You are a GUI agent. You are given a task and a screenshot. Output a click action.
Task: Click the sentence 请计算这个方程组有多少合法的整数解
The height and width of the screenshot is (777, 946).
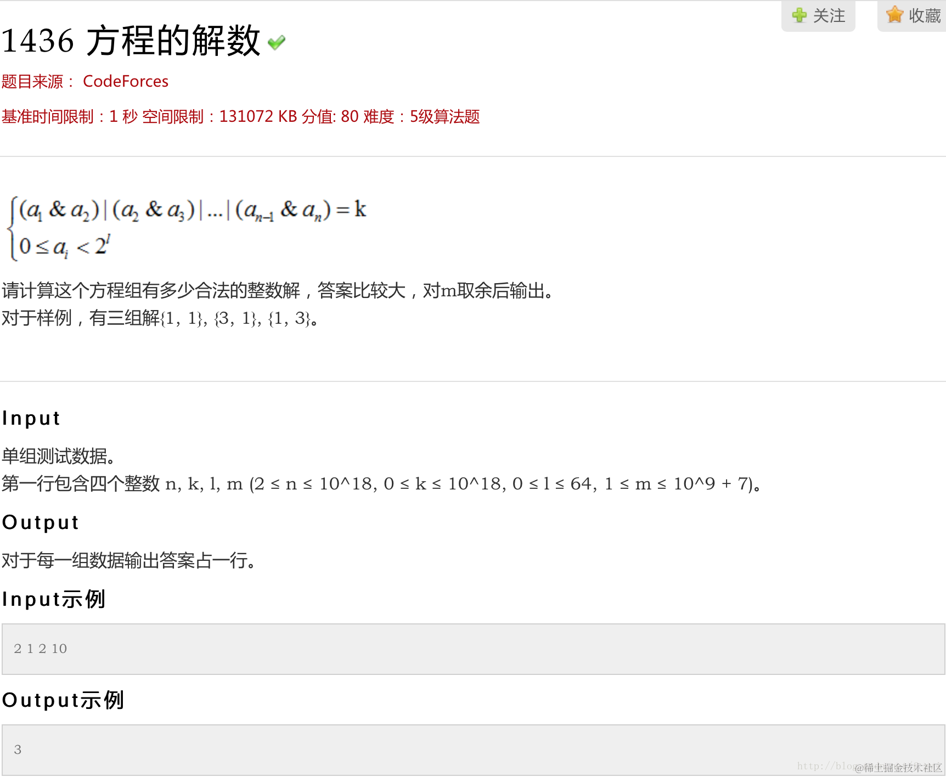151,290
